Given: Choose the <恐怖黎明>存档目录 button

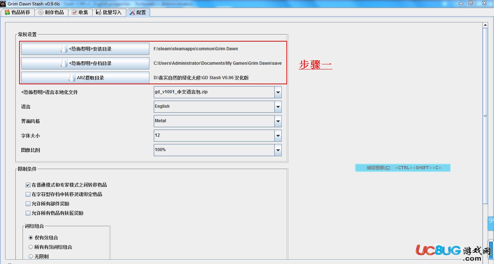Looking at the screenshot, I should [85, 63].
